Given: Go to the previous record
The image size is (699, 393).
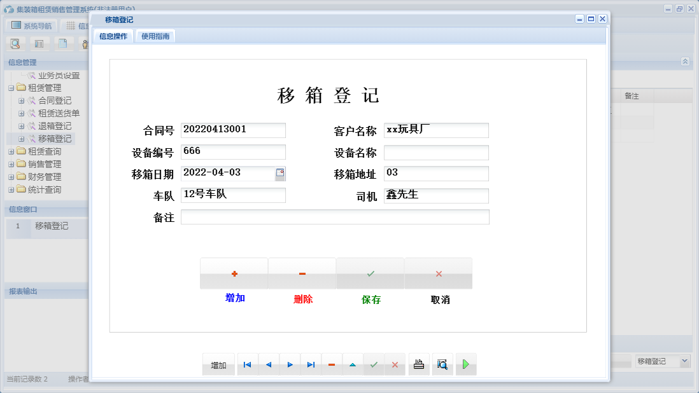Looking at the screenshot, I should click(x=268, y=364).
